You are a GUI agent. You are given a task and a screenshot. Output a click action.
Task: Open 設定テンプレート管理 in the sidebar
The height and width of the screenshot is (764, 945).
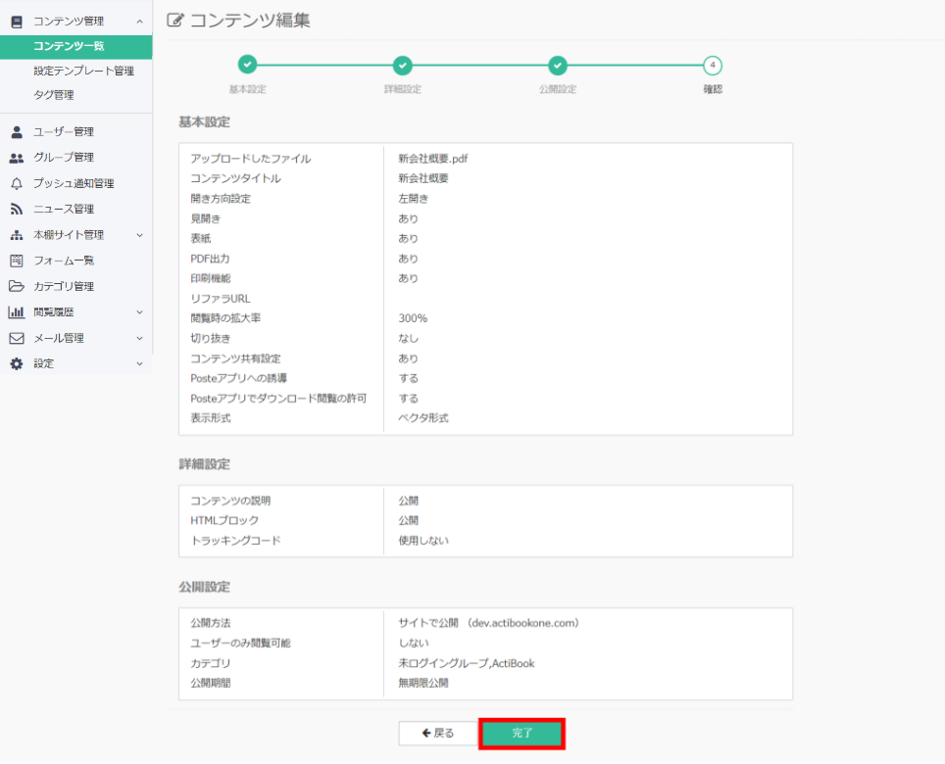tap(83, 71)
